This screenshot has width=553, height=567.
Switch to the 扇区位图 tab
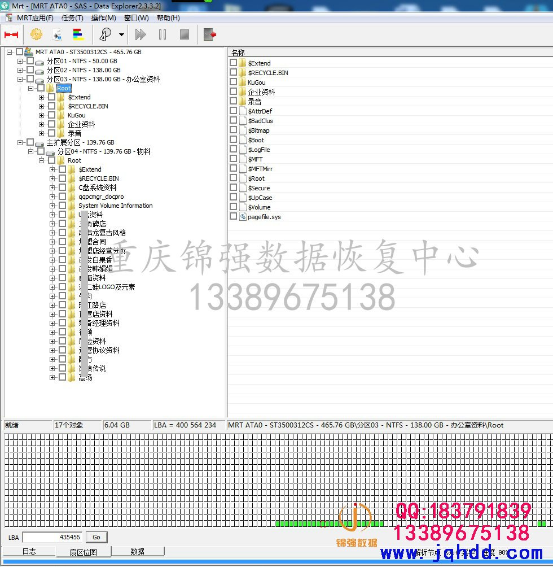pos(84,552)
